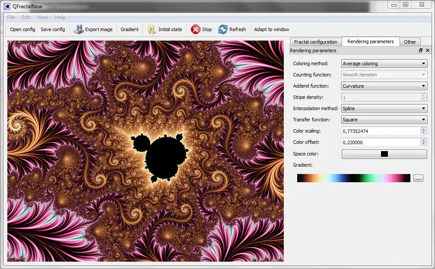Adapt the fractal to the window
This screenshot has height=269, width=435.
[x=271, y=29]
